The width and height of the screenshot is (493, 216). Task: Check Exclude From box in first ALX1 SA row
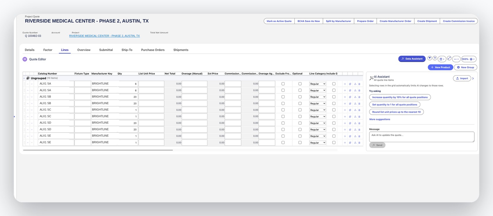point(283,84)
